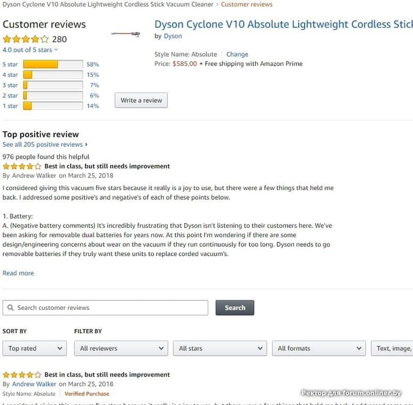The width and height of the screenshot is (413, 405).
Task: Expand the 4.0 out of 5 stars dropdown
Action: point(30,50)
